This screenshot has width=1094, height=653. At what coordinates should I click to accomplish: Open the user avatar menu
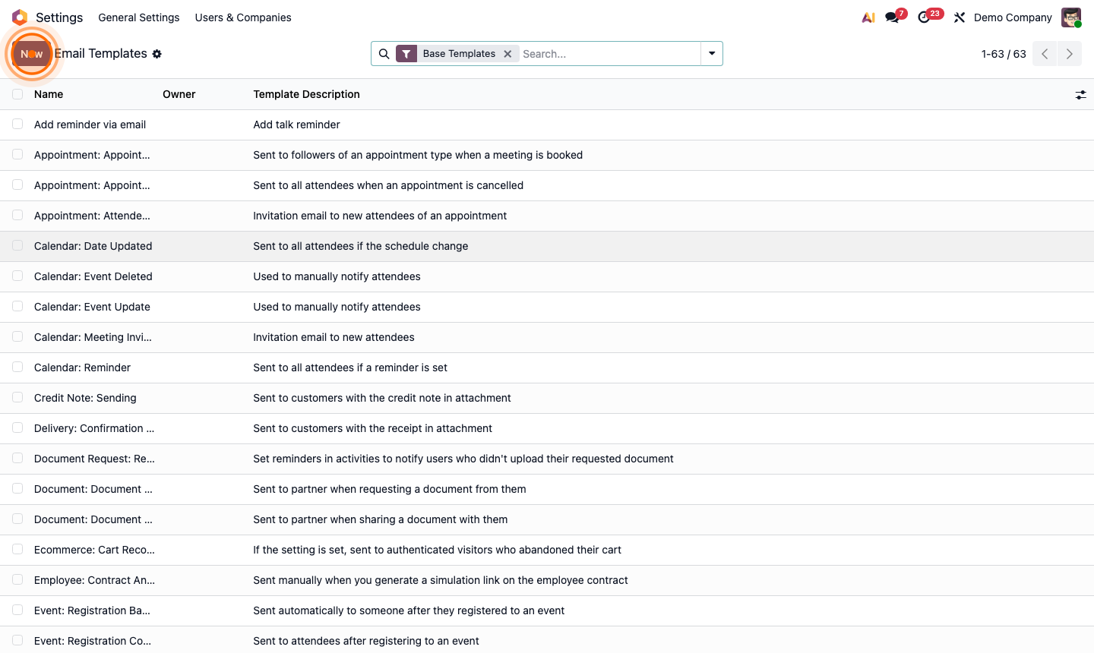(x=1070, y=17)
